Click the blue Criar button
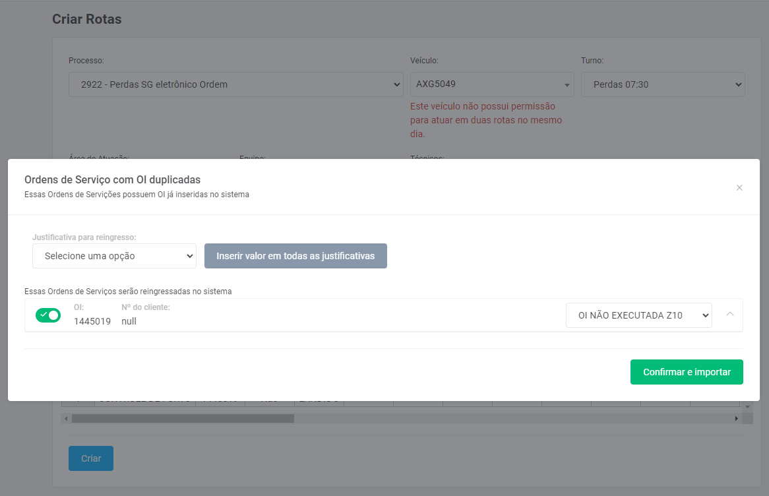Screen dimensions: 769x496 91,458
